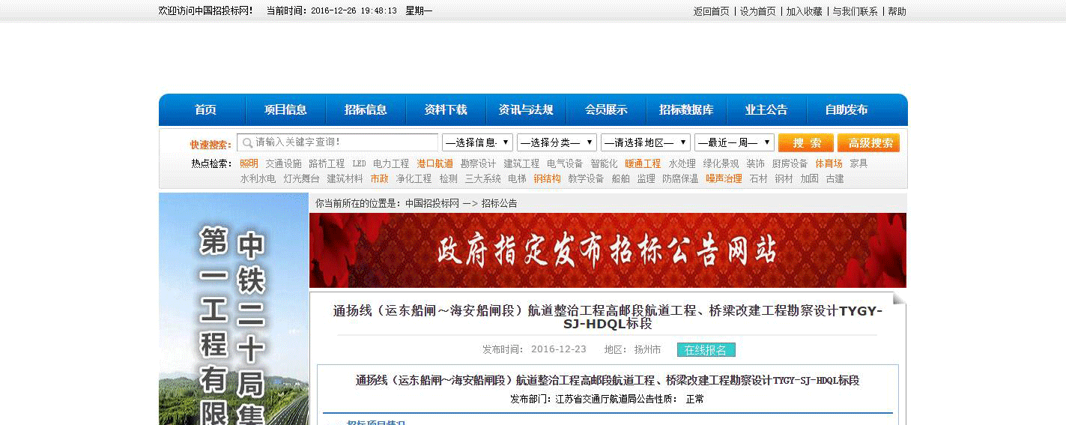Image resolution: width=1066 pixels, height=425 pixels.
Task: Click the 与我们联系 link
Action: point(855,11)
